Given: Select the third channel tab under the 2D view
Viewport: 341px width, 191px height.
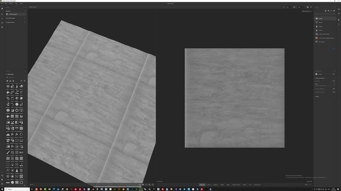Looking at the screenshot, I should point(215,185).
